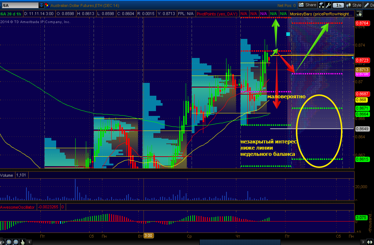Click the Australian Dollar Futures title text

coord(85,6)
